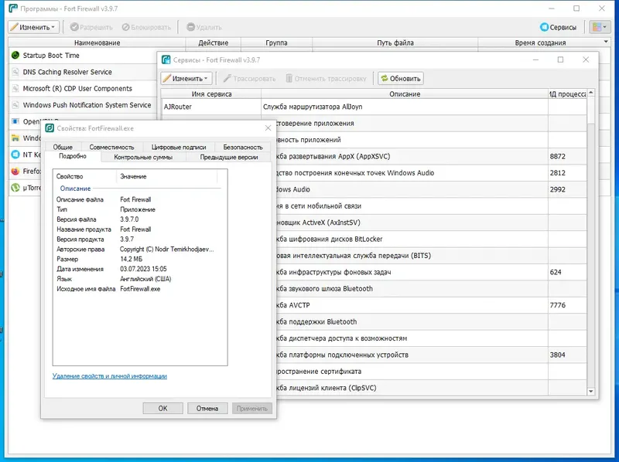Select process ID 2992 cell
The height and width of the screenshot is (462, 619).
567,189
